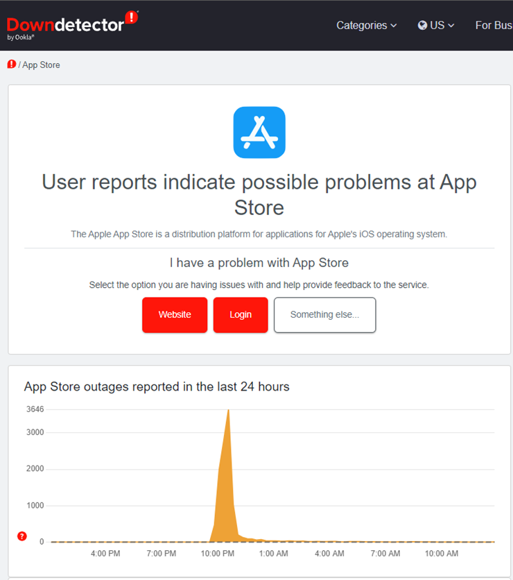Click the red home breadcrumb icon
513x580 pixels.
click(x=12, y=65)
